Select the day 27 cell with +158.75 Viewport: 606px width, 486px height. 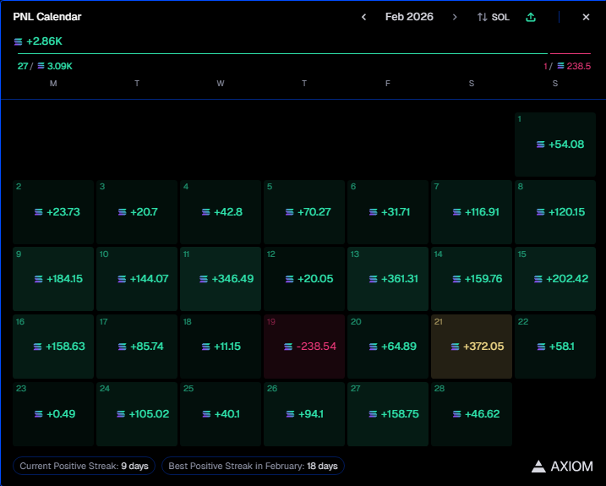point(388,414)
